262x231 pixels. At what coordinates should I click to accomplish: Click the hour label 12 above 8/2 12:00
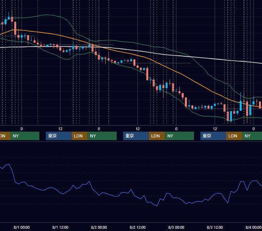[138, 129]
